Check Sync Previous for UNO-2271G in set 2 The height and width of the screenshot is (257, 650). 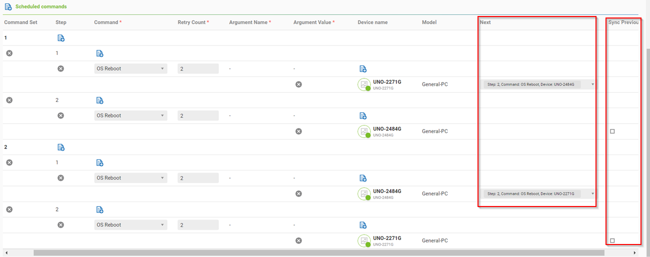click(612, 240)
